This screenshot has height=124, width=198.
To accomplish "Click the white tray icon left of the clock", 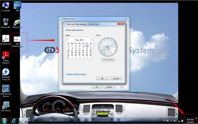I will click(182, 121).
